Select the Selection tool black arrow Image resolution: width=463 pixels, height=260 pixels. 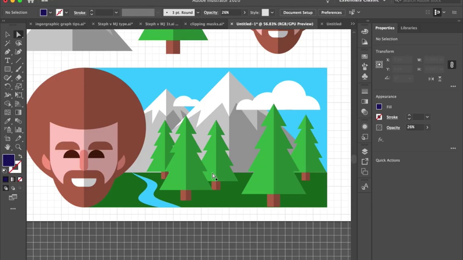[7, 34]
